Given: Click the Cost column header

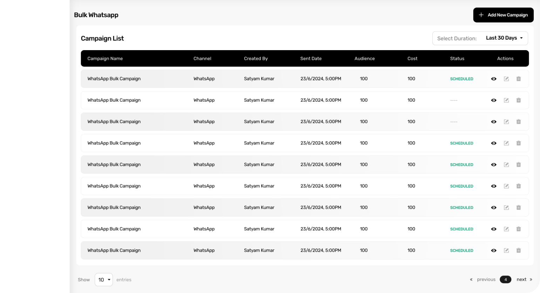Looking at the screenshot, I should 412,59.
